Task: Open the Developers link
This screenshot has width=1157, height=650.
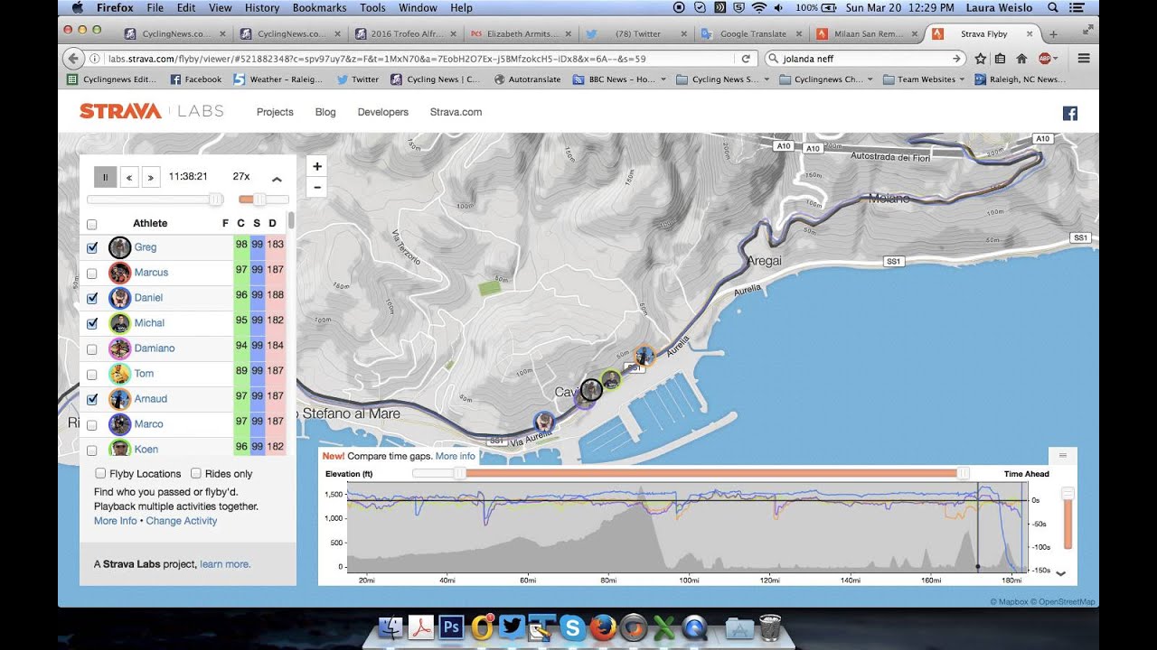Action: (x=383, y=112)
